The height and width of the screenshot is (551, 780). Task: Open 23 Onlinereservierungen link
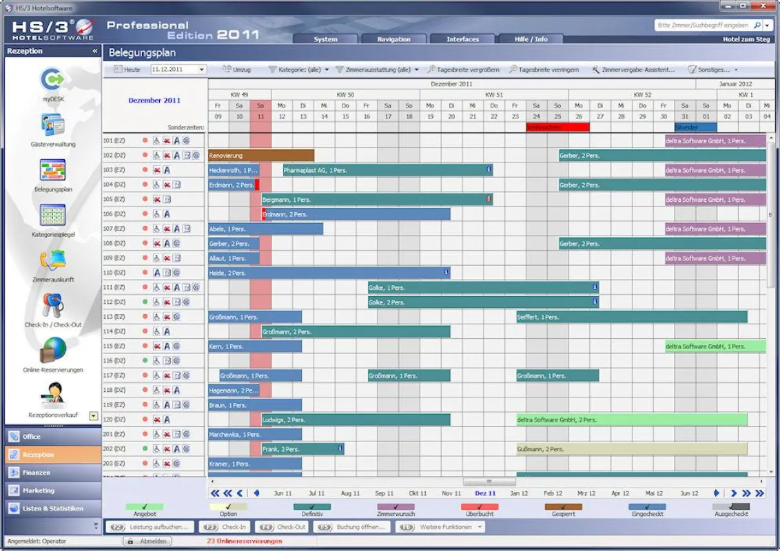[244, 541]
